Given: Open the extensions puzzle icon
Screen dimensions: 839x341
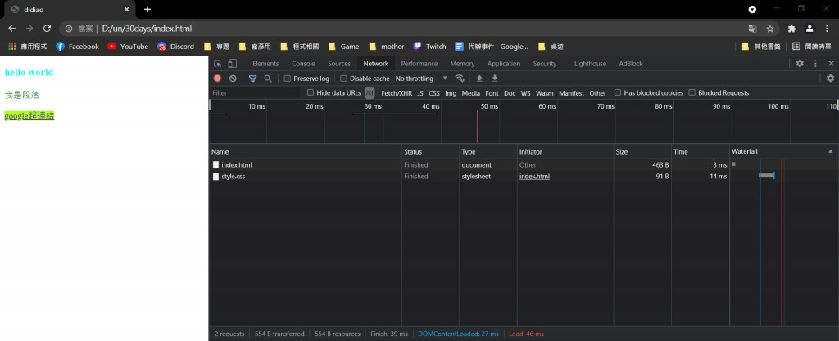Looking at the screenshot, I should tap(792, 29).
